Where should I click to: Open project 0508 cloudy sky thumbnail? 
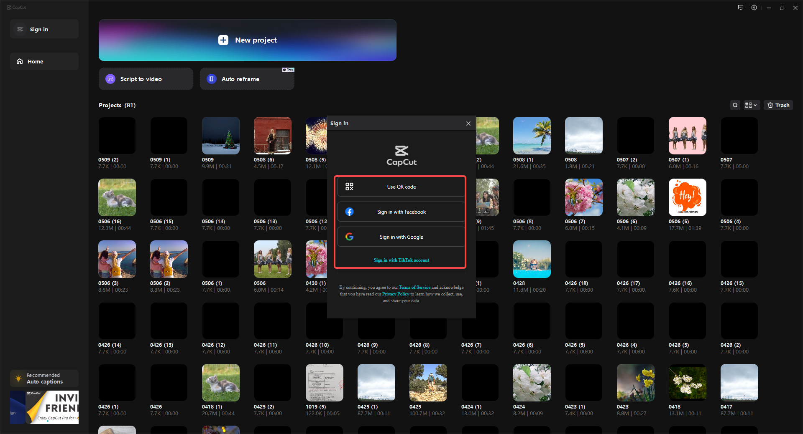click(x=584, y=136)
